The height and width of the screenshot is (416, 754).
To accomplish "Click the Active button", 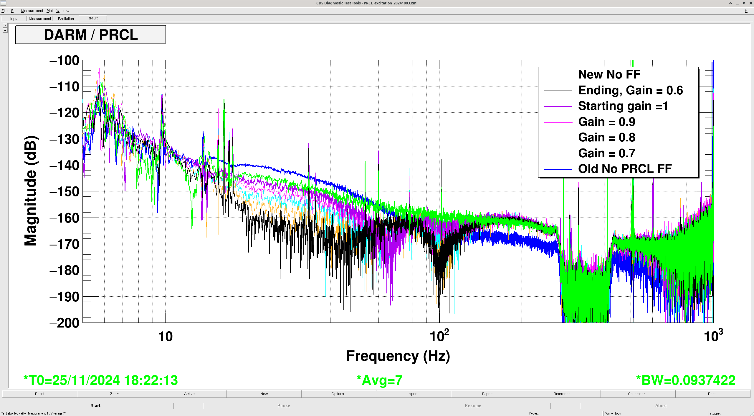I will click(189, 394).
